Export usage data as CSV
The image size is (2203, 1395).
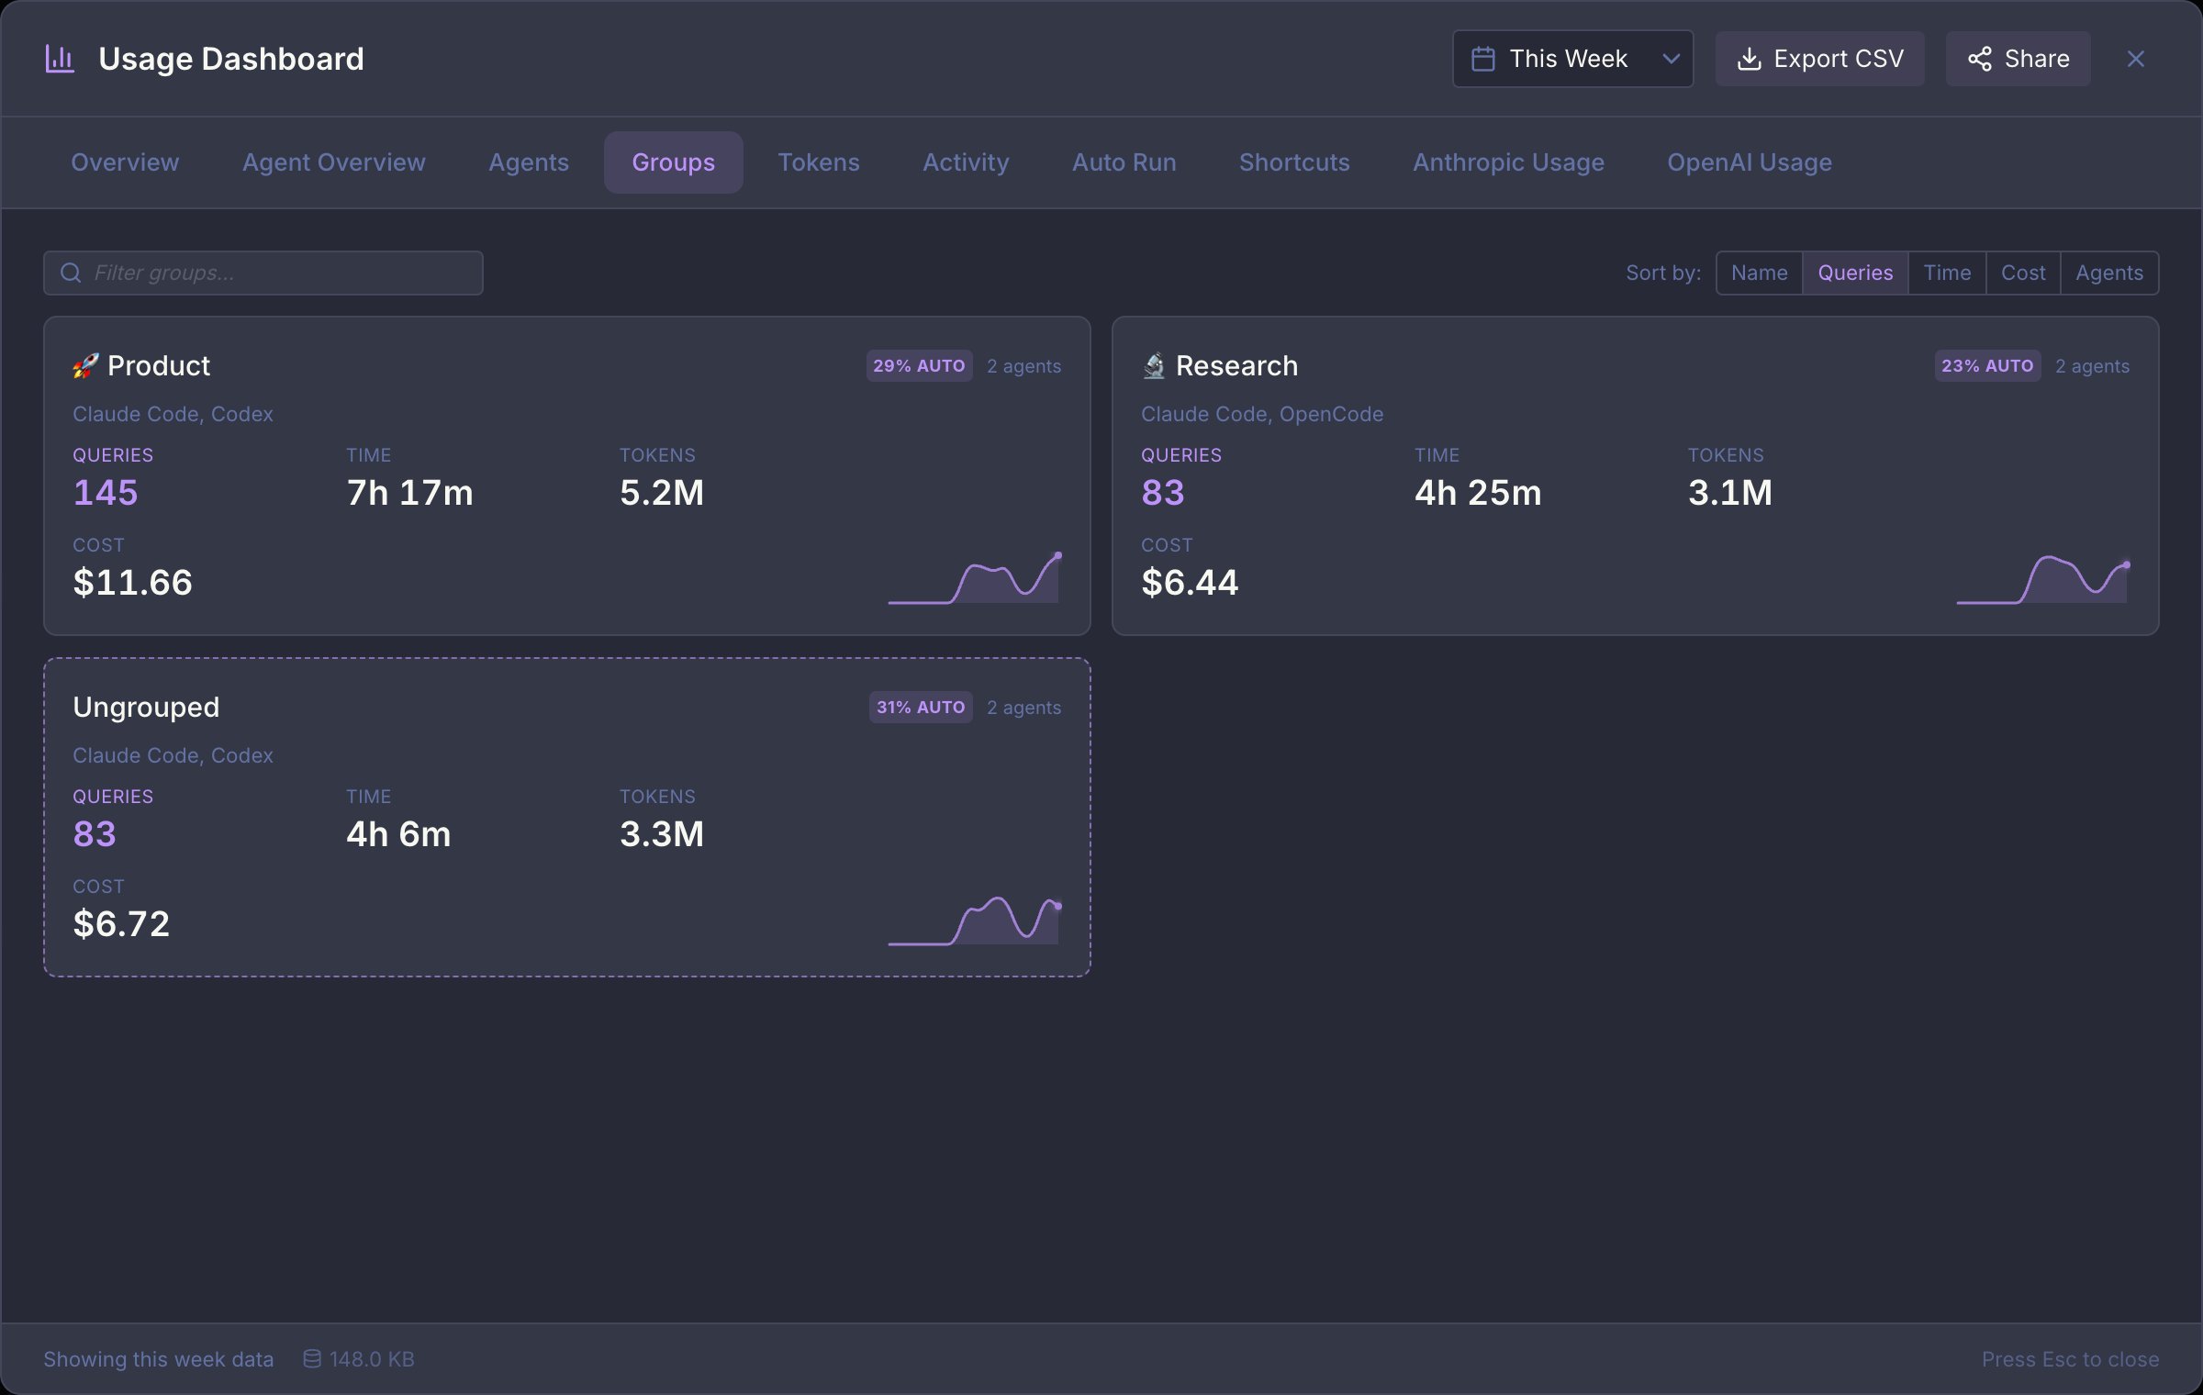[x=1819, y=59]
